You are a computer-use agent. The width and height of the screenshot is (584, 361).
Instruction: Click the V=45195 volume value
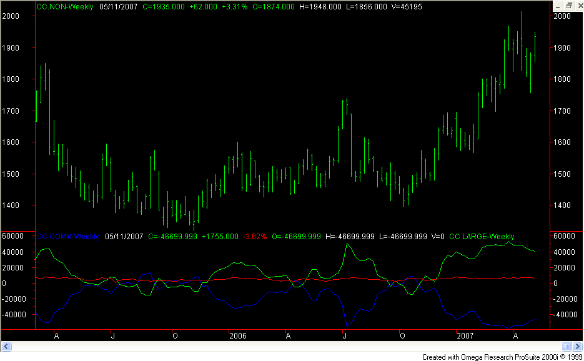407,7
